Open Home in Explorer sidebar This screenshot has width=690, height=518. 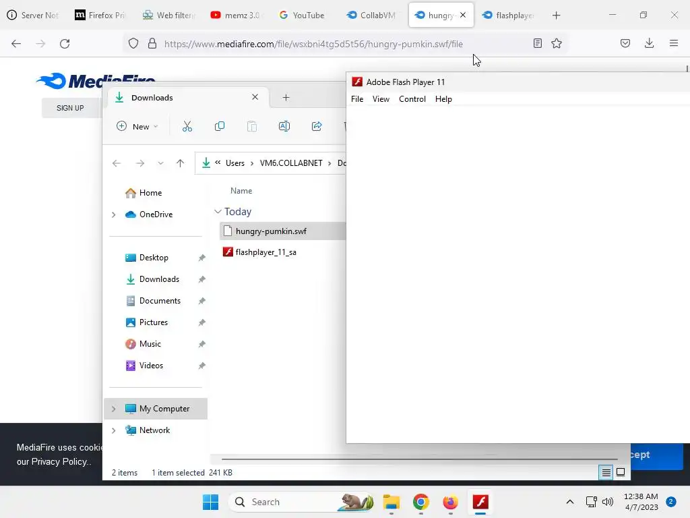click(150, 193)
